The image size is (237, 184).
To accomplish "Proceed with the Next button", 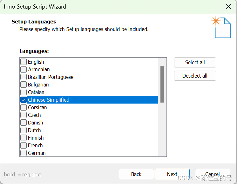I will [x=172, y=174].
